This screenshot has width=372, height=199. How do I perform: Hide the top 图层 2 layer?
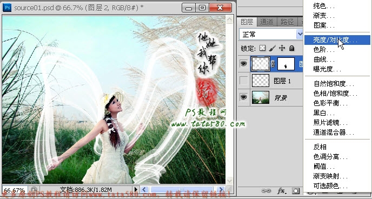tap(244, 64)
